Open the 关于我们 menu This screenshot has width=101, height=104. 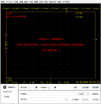point(66,2)
